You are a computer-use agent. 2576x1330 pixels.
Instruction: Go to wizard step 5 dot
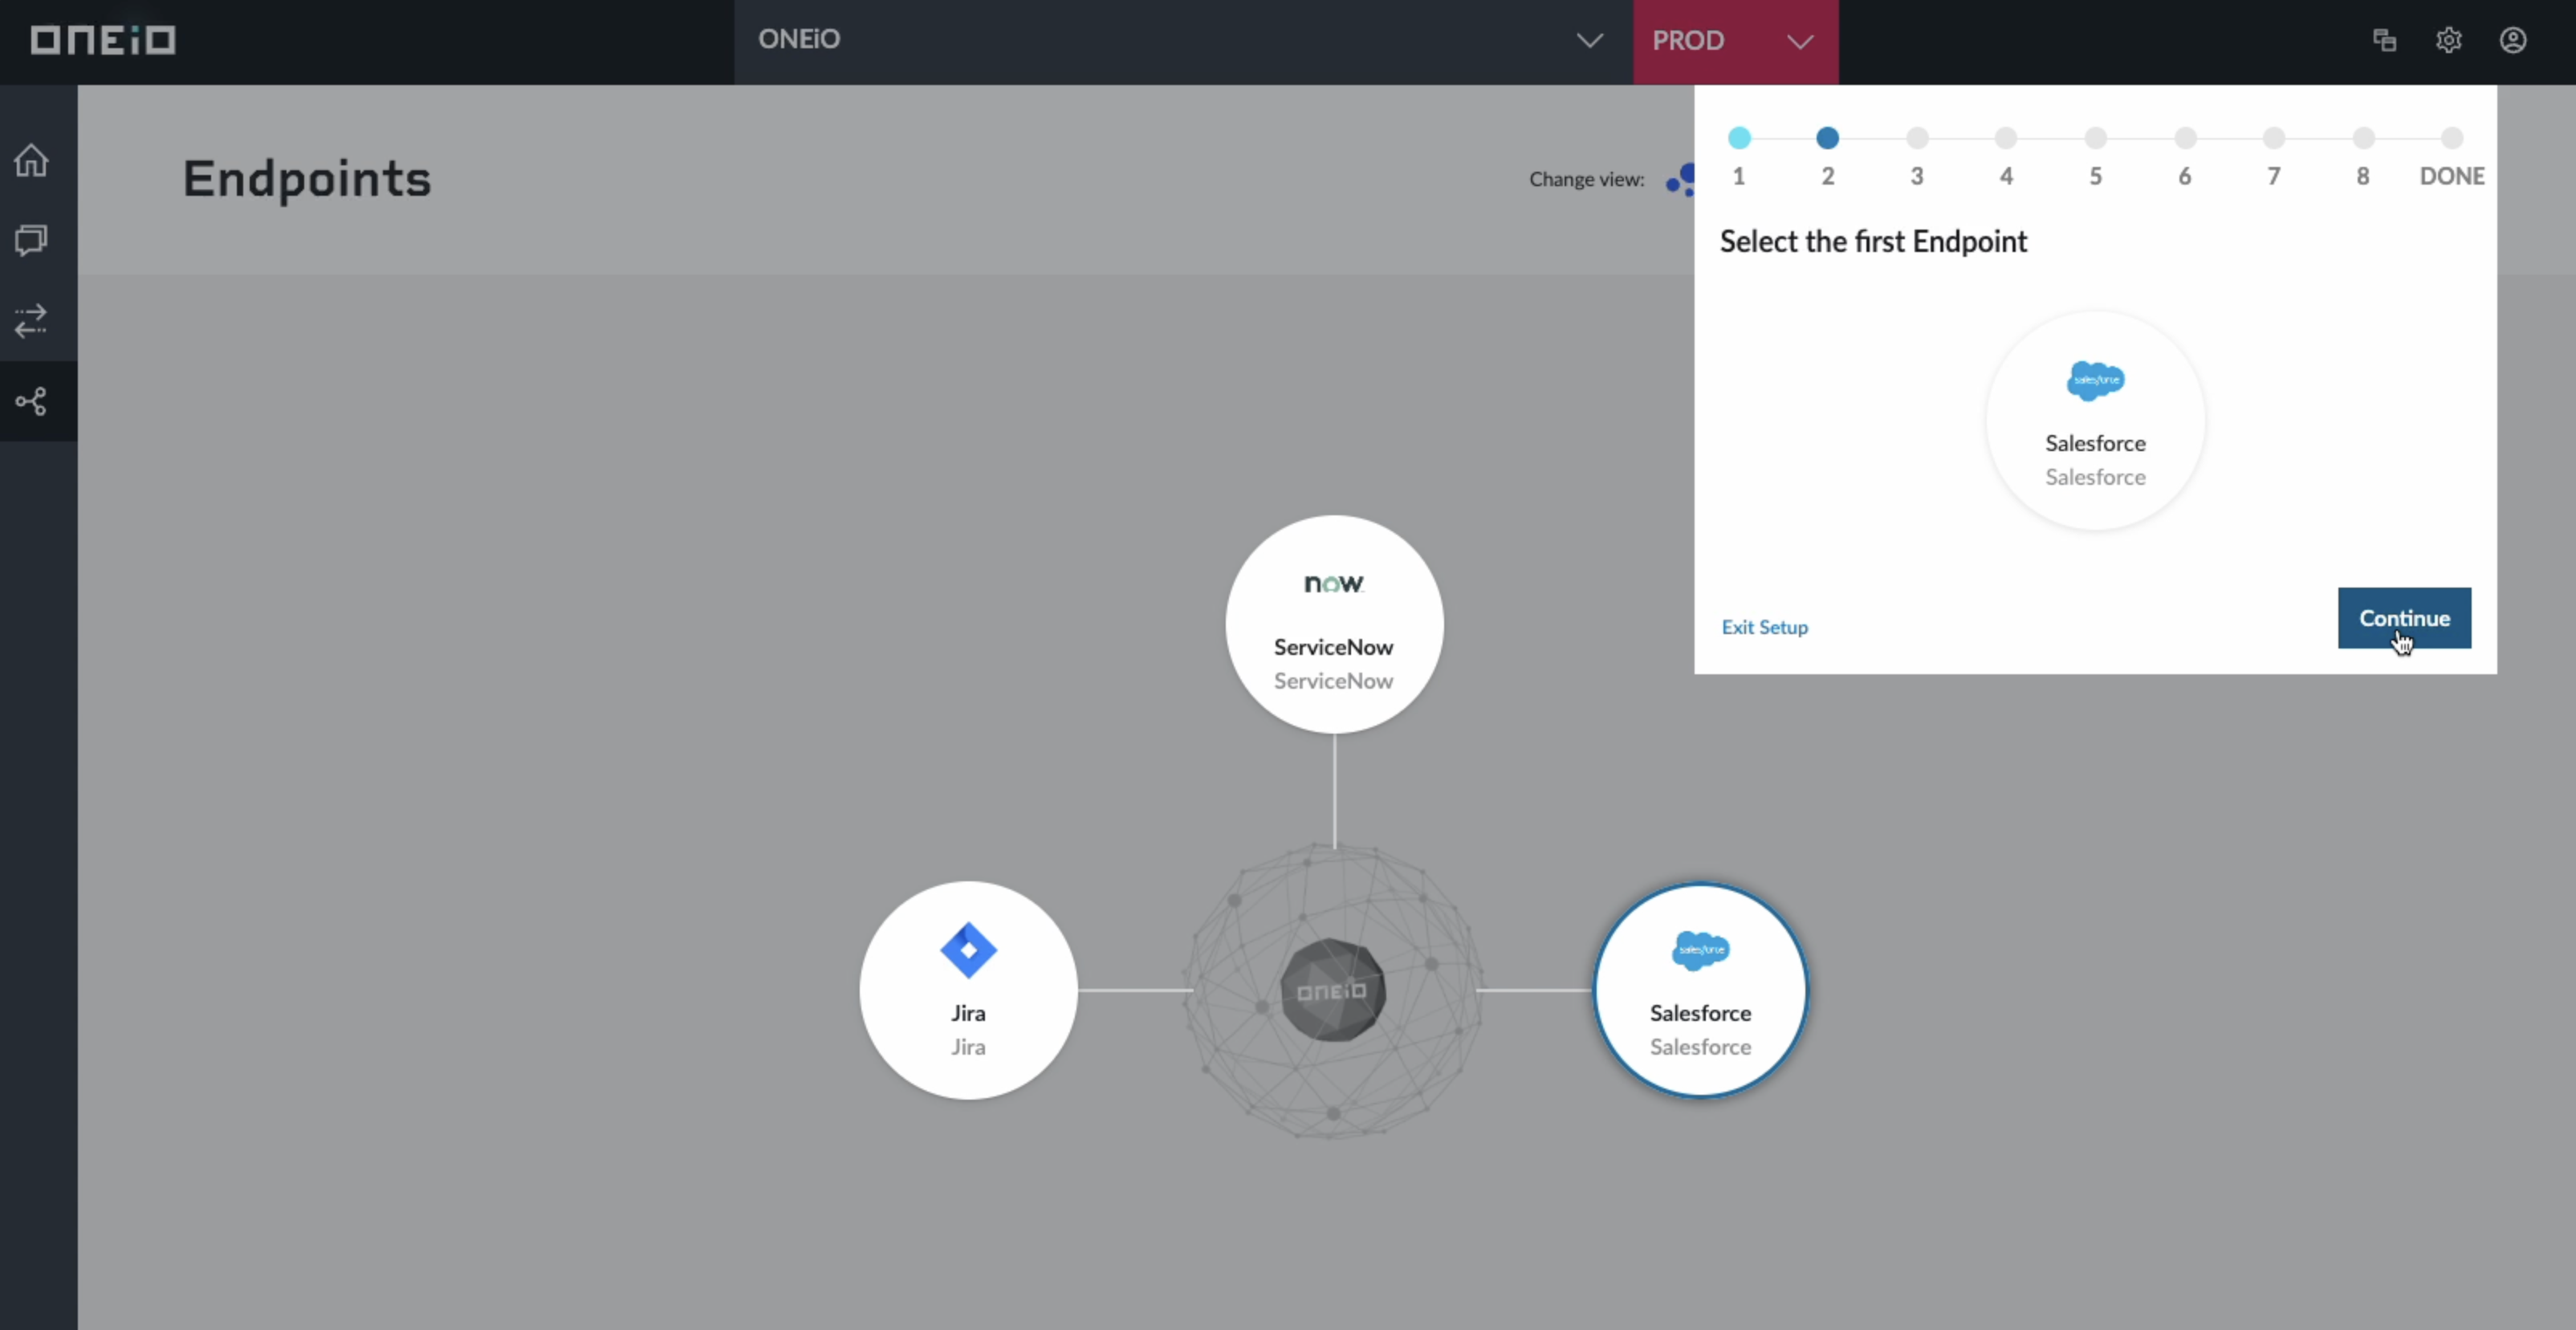(2095, 138)
